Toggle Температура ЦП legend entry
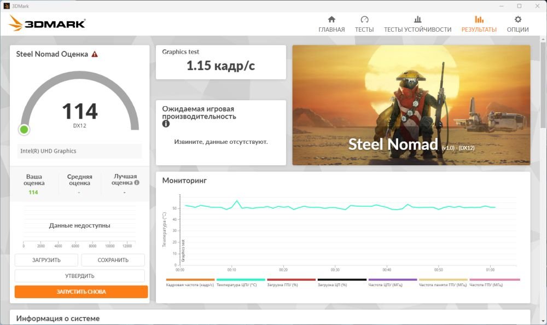Viewport: 547px width, 325px height. [x=240, y=283]
